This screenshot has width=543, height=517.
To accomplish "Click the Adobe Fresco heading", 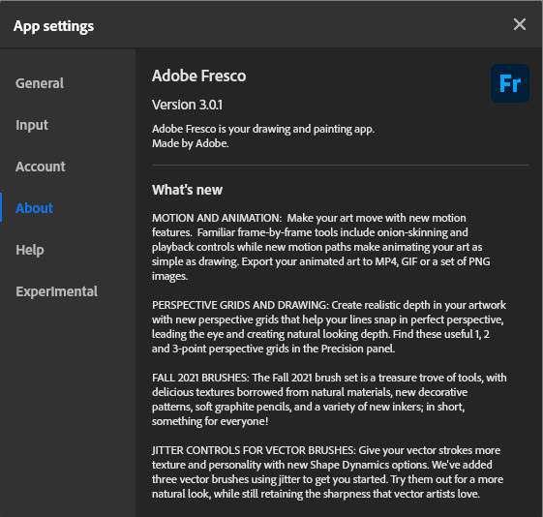I will click(198, 76).
